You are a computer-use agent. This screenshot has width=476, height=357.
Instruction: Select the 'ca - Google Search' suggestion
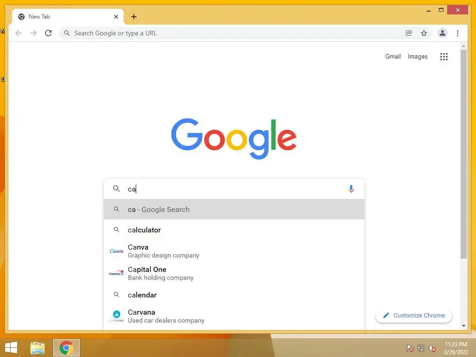(x=234, y=210)
